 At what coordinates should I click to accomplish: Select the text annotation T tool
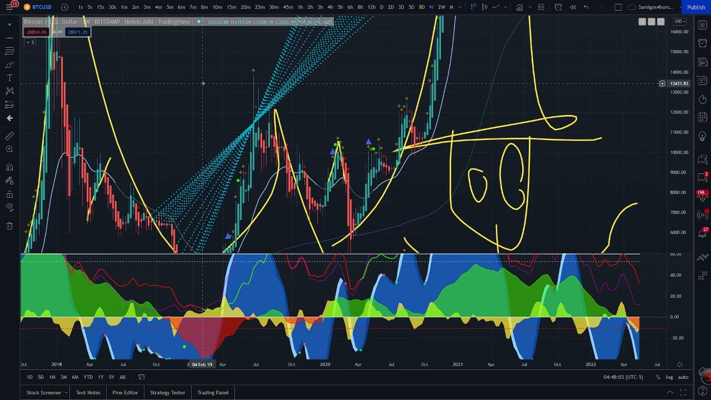click(x=9, y=78)
